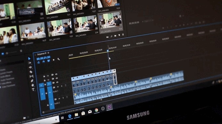222x124 pixels.
Task: Select the MVI_3408.MOV clip thumbnail
Action: click(109, 4)
